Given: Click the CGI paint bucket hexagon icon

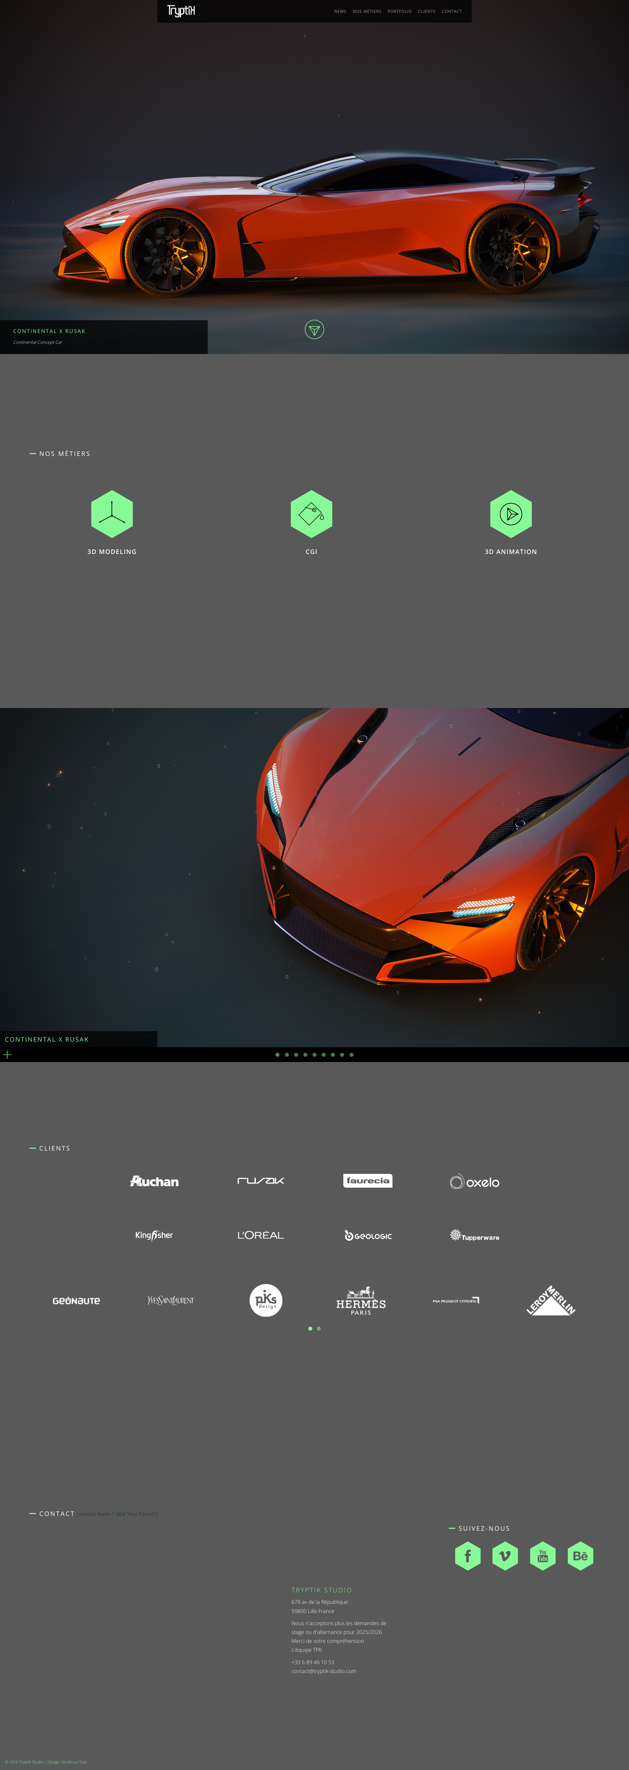Looking at the screenshot, I should pyautogui.click(x=312, y=514).
